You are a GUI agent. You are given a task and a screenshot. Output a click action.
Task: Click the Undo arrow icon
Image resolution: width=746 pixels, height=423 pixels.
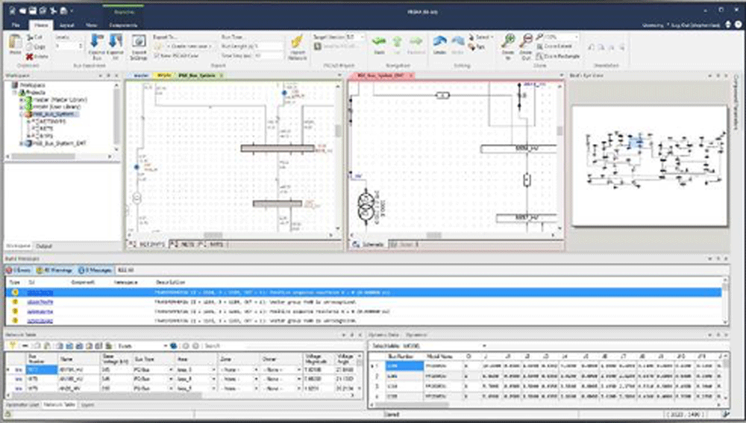[439, 43]
